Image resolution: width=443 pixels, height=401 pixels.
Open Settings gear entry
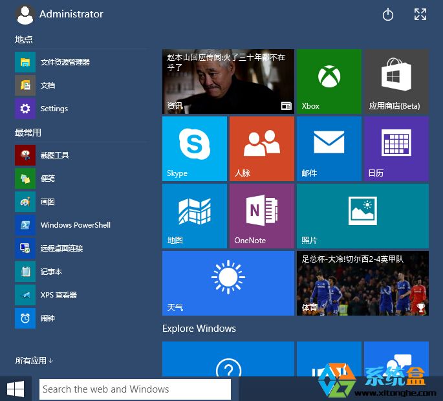[82, 109]
